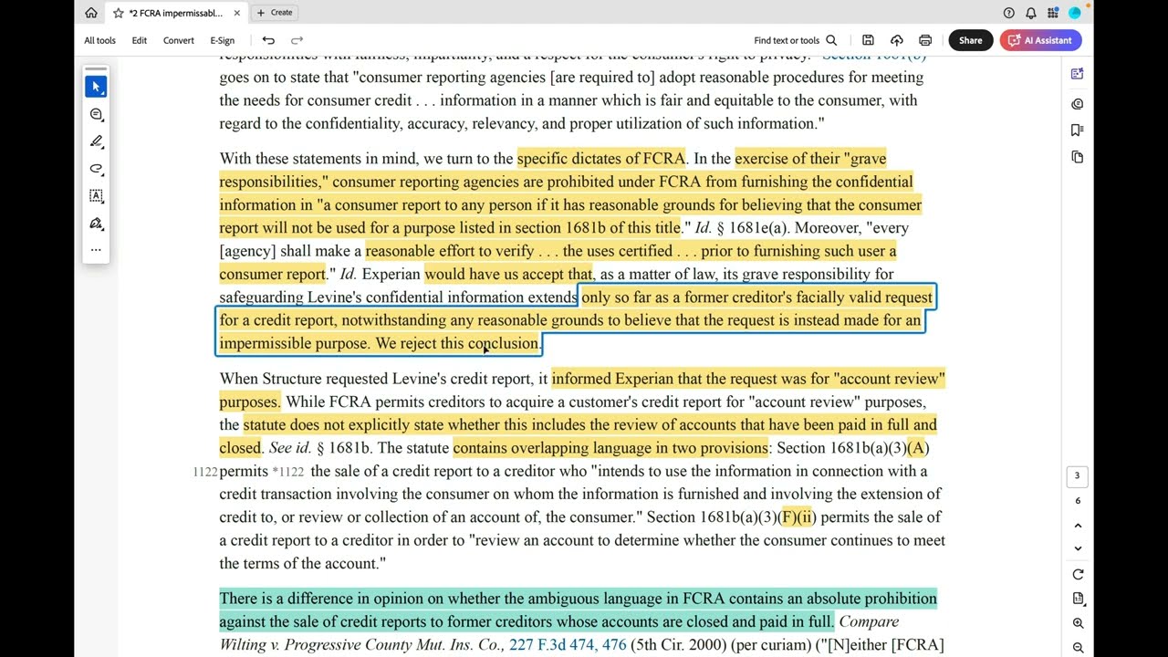
Task: Open more tools ellipsis in quick toolbar
Action: pos(96,249)
